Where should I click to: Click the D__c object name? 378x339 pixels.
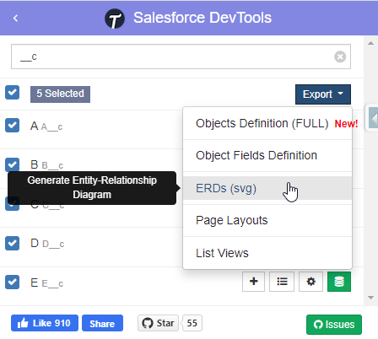click(x=53, y=244)
